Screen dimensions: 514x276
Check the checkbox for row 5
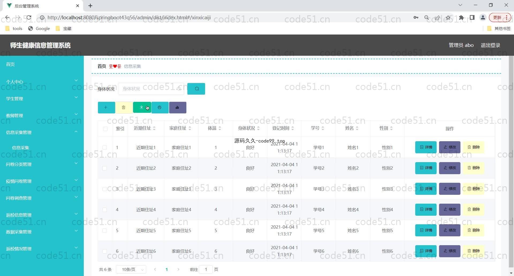105,230
